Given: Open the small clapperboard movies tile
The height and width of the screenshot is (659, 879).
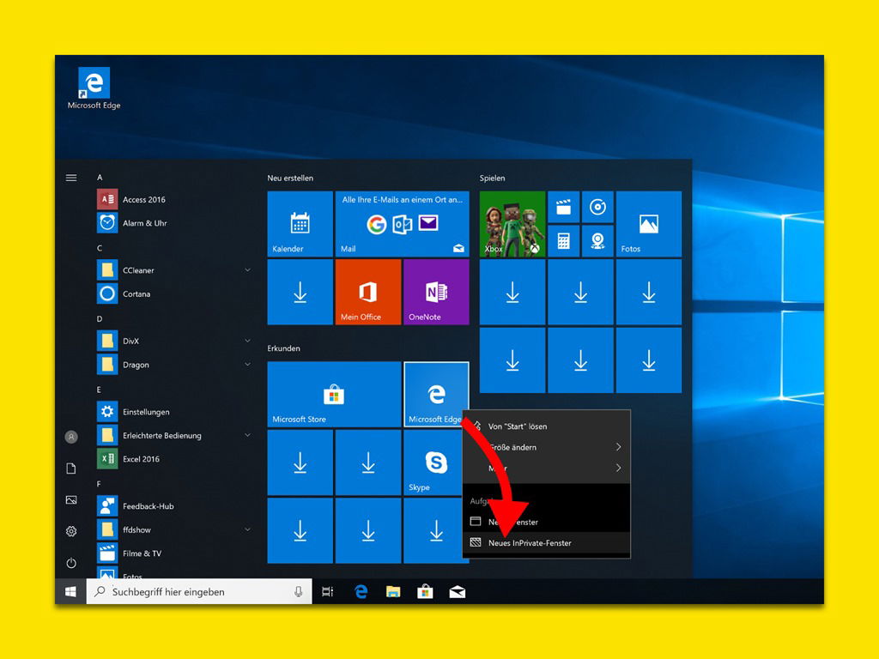Looking at the screenshot, I should [x=563, y=207].
